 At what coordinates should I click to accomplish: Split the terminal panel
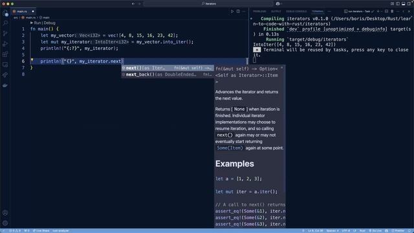tap(387, 12)
